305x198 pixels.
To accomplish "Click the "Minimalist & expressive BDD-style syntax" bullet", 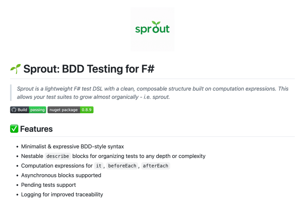I will point(72,147).
